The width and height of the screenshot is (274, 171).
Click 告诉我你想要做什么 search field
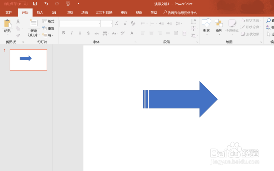click(x=181, y=12)
